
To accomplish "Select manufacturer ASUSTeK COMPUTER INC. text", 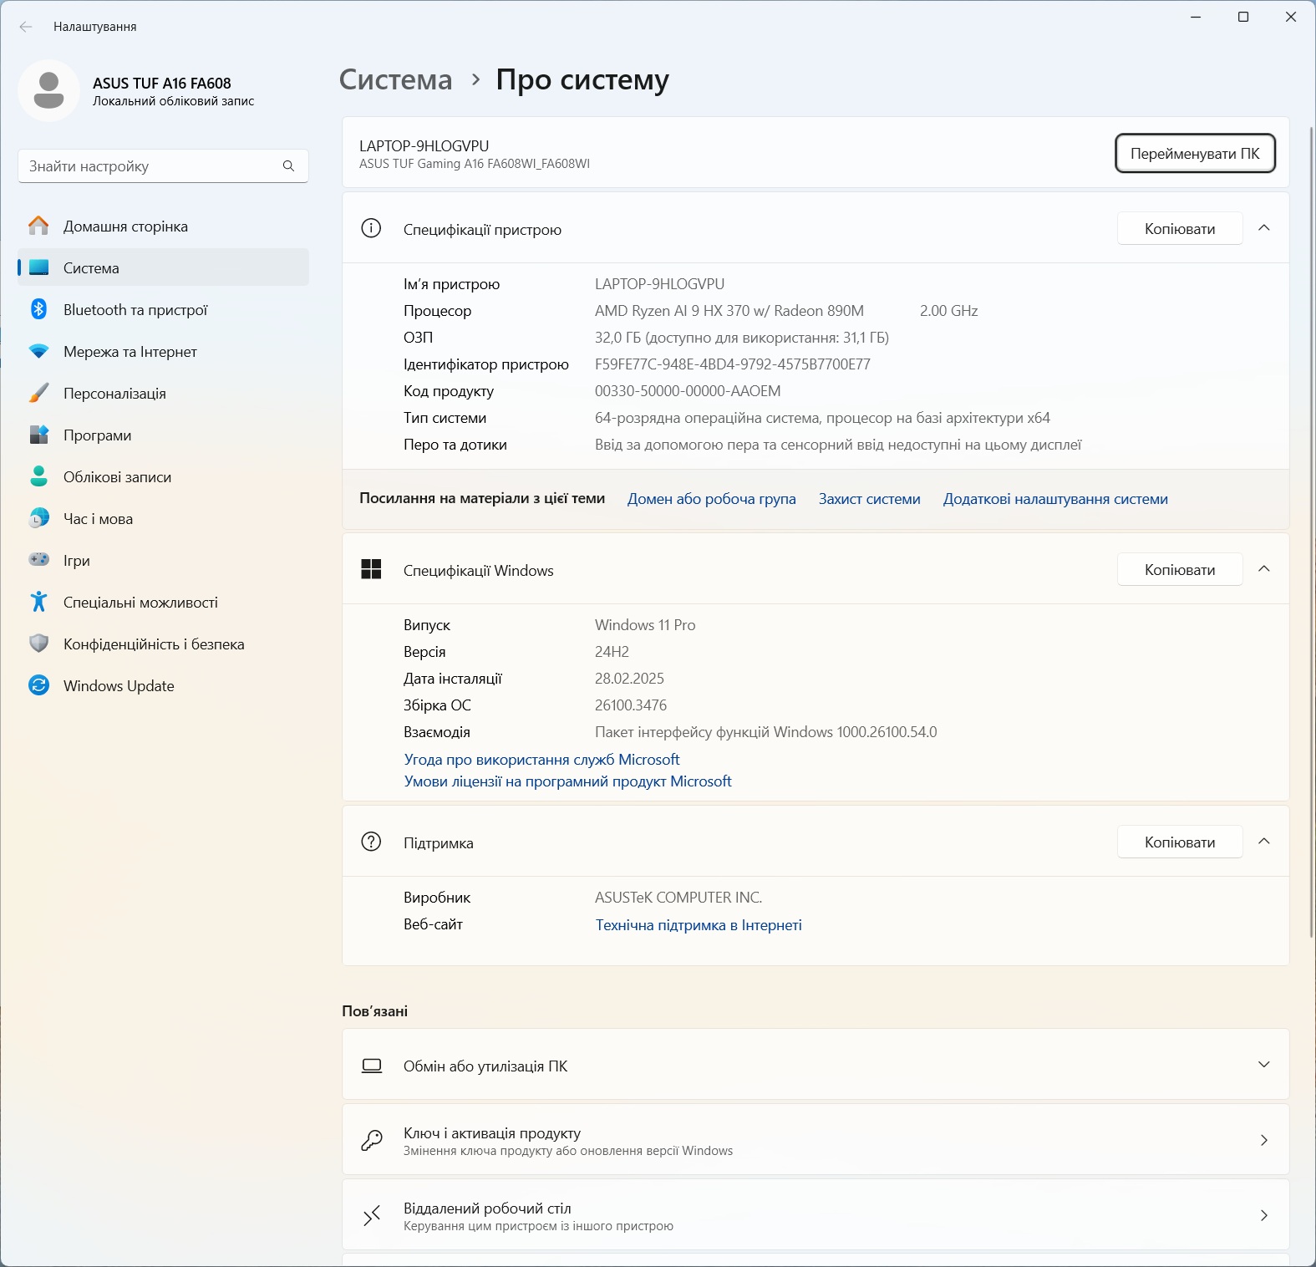I will point(678,898).
